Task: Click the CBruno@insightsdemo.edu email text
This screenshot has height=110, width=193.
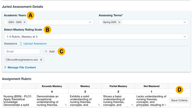Action: click(22, 60)
